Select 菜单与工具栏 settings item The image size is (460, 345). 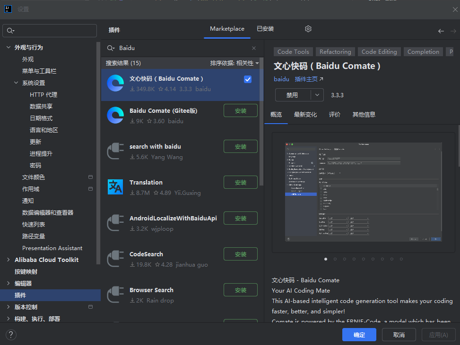(39, 71)
